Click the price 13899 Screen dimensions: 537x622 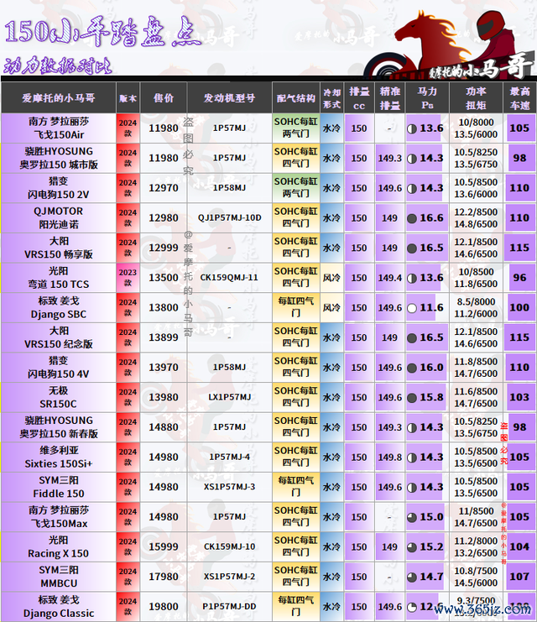click(164, 337)
